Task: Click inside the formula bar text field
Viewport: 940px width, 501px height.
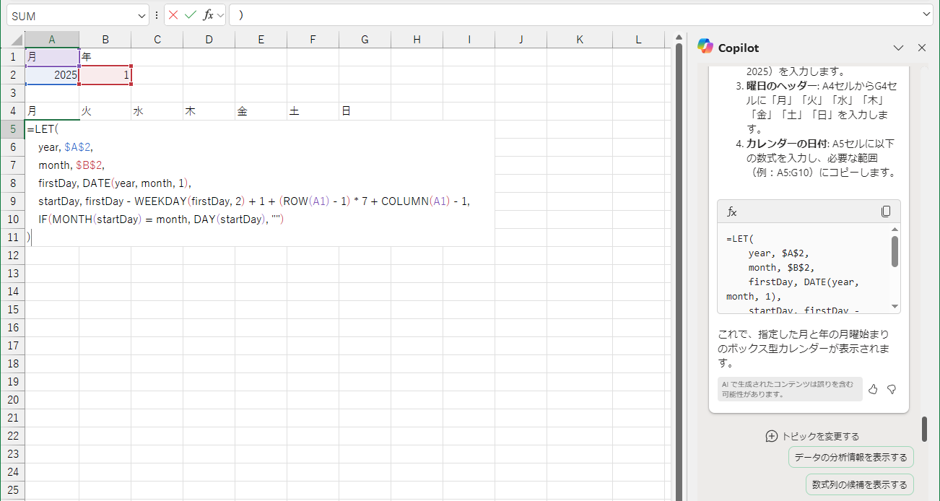Action: tap(574, 15)
